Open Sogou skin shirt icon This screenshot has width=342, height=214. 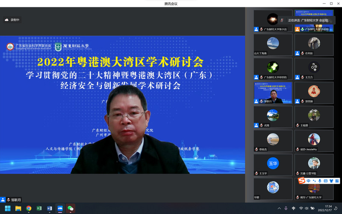point(331,181)
